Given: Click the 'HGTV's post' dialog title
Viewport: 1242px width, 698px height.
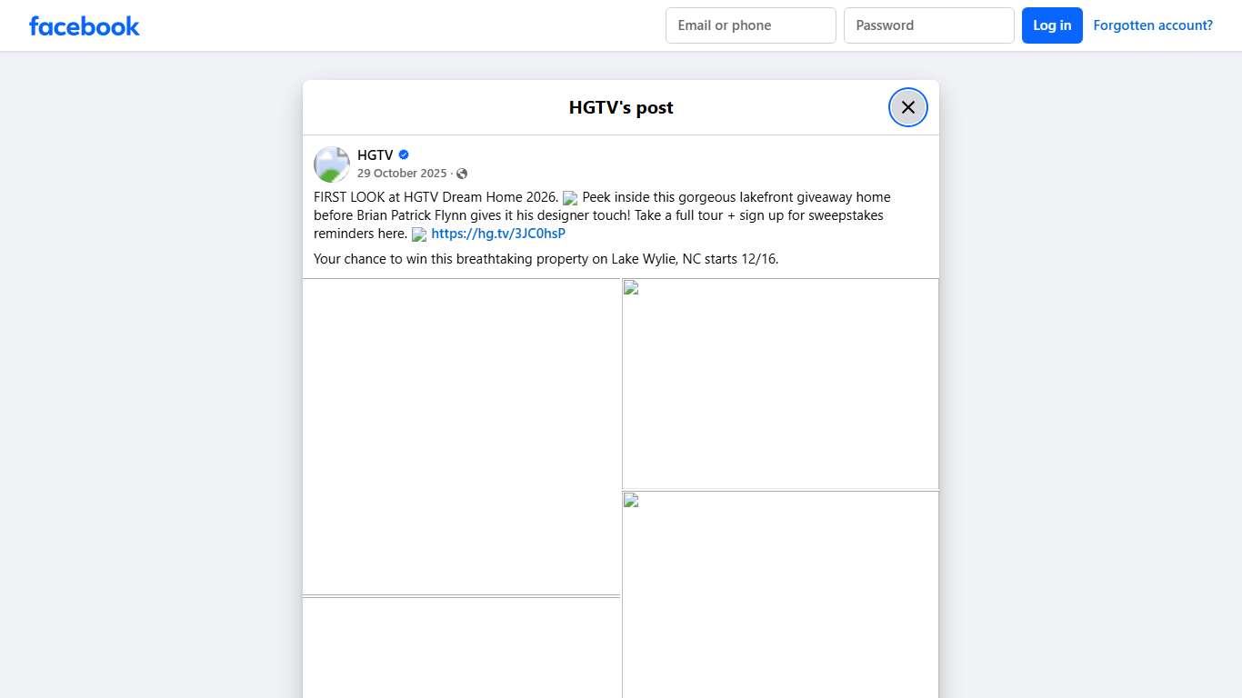Looking at the screenshot, I should (x=621, y=107).
